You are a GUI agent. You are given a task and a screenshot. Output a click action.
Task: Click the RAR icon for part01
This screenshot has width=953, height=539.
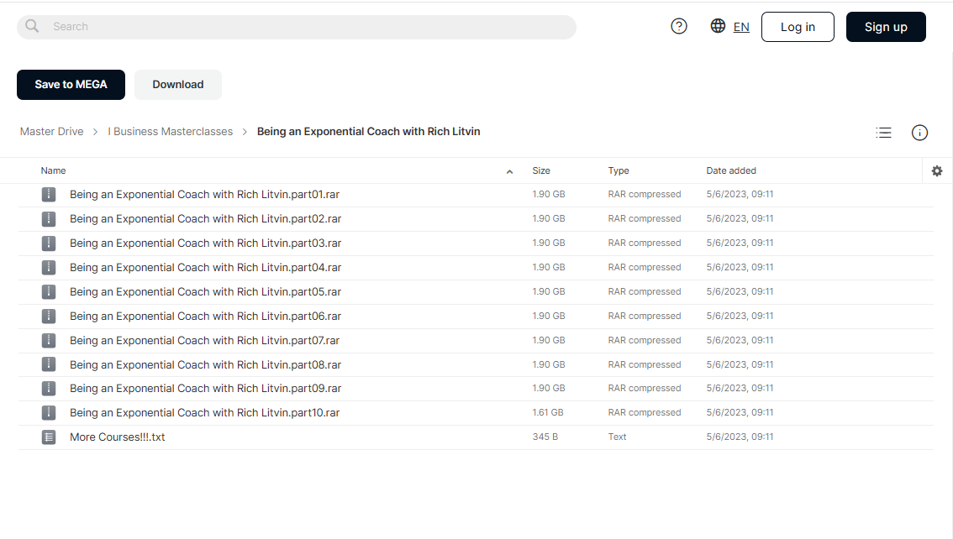click(x=49, y=194)
